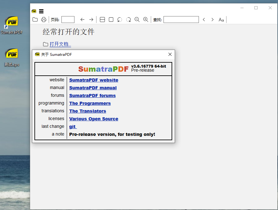The image size is (278, 210).
Task: Open the hamburger menu in SumatraPDF
Action: 41,11
